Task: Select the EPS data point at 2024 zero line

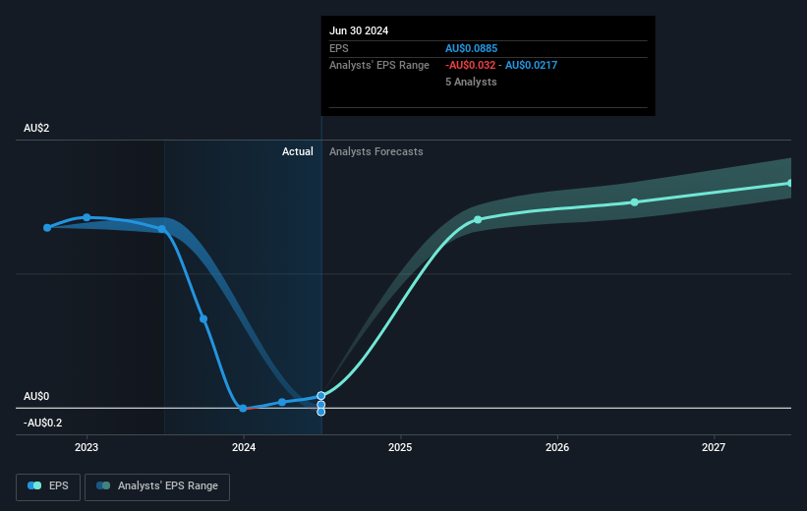Action: pos(243,408)
